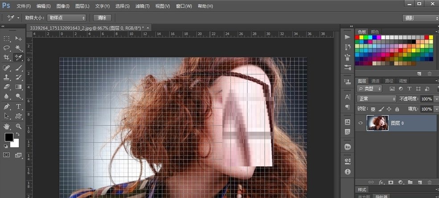Toggle lock position

pyautogui.click(x=389, y=109)
